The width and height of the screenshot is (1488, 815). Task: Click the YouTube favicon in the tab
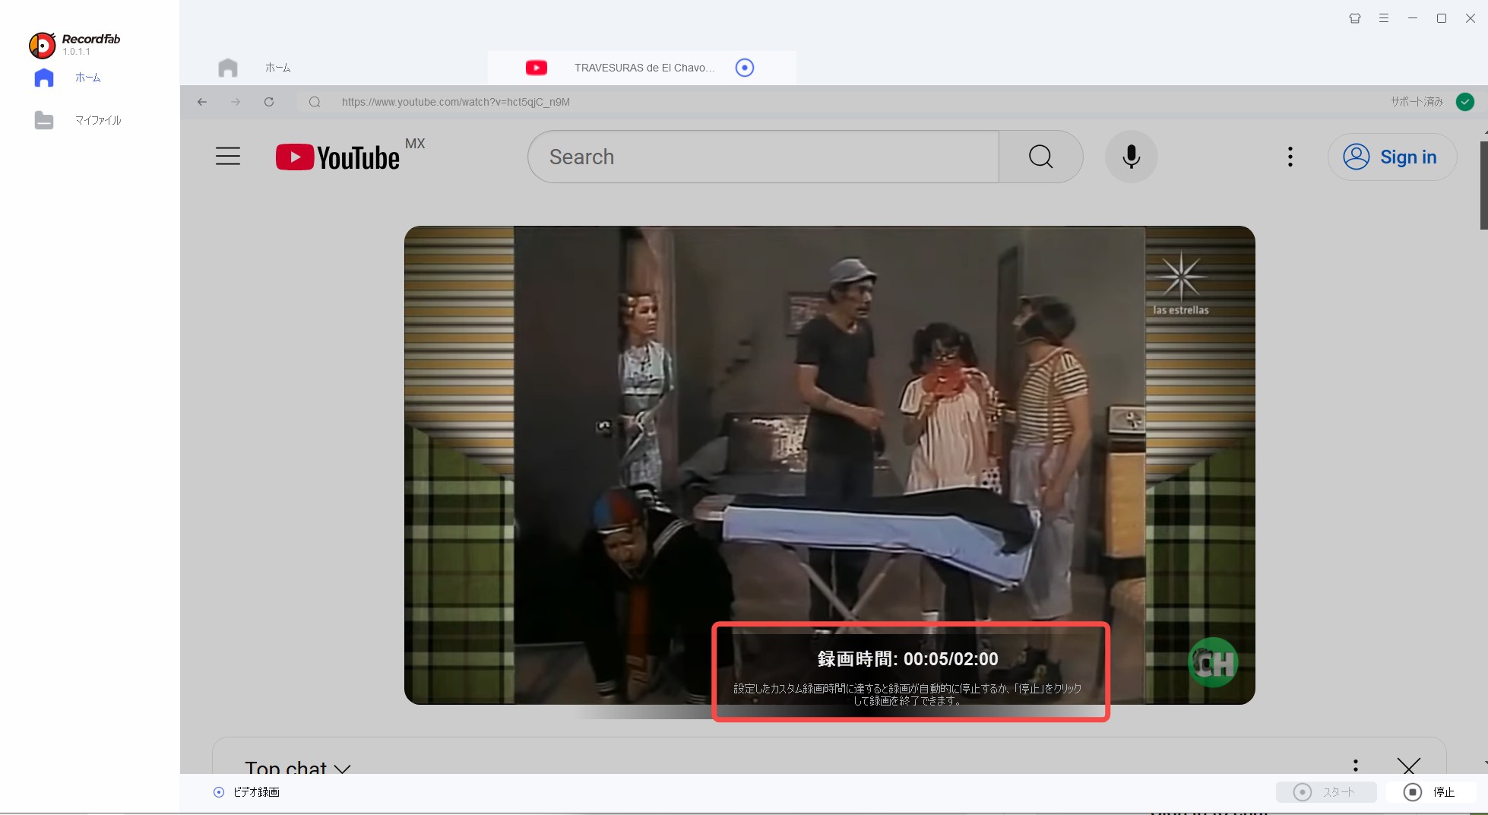(x=537, y=68)
